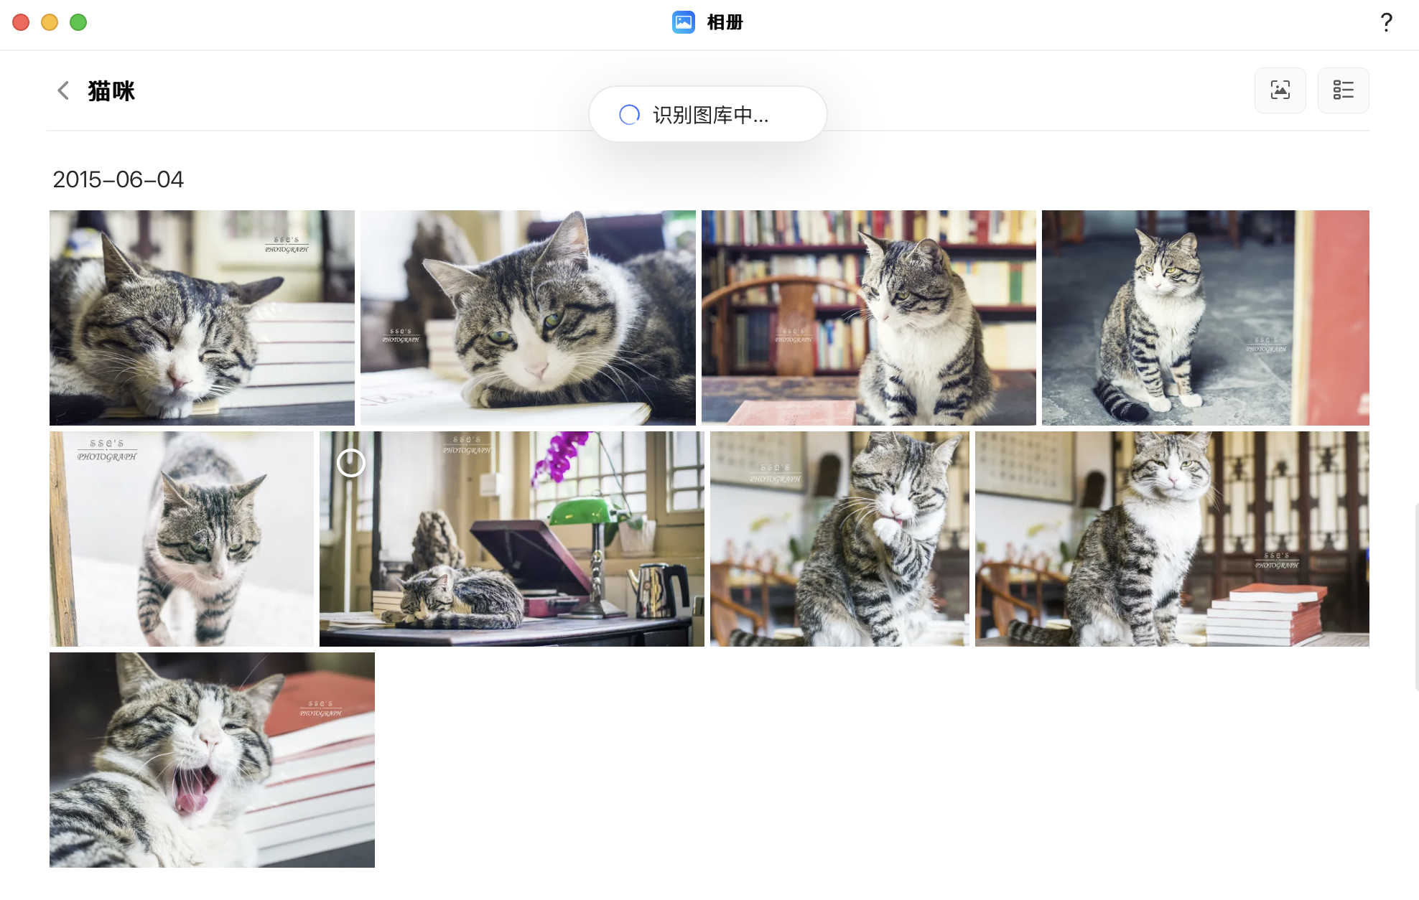Select the walking cat photo on the white background
Screen dimensions: 1419x900
pos(182,539)
